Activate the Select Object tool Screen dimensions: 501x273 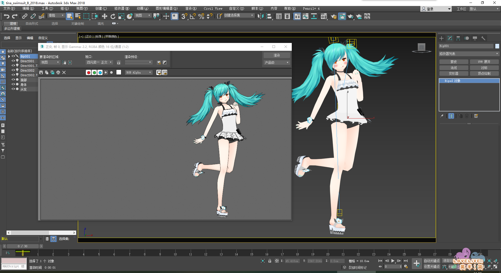pos(69,16)
